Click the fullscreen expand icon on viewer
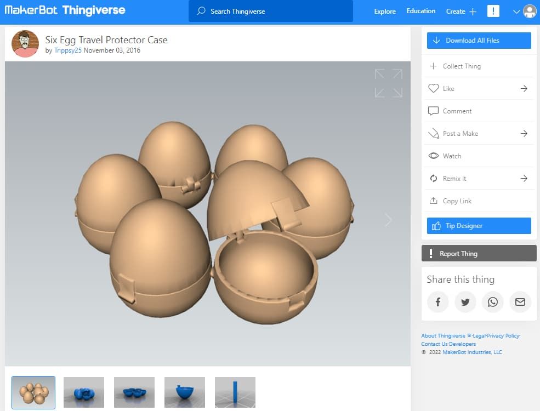 point(388,83)
